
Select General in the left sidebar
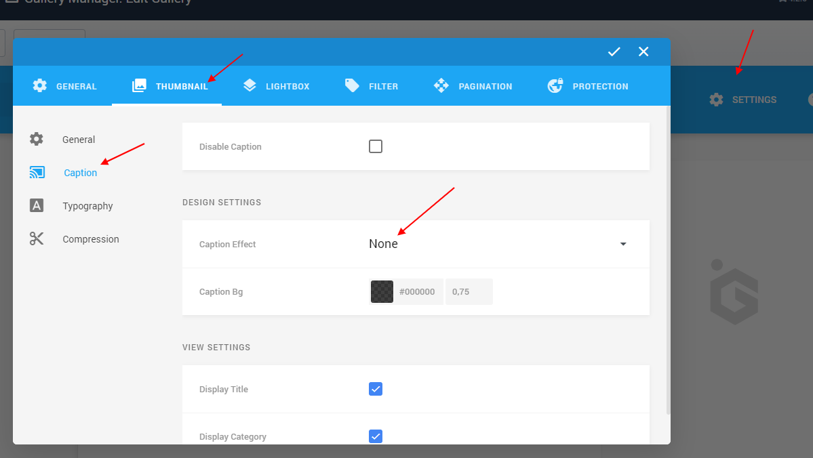[78, 140]
